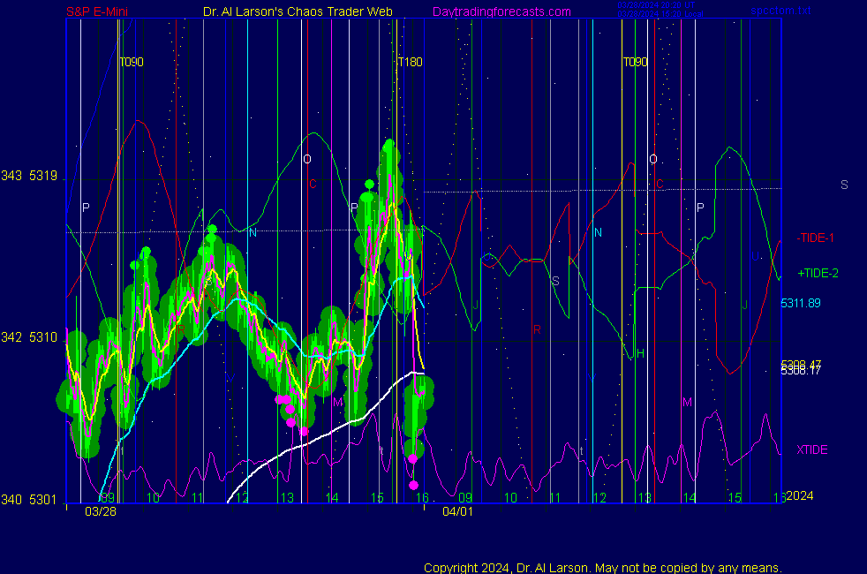Click the "2024" year label

[x=800, y=495]
